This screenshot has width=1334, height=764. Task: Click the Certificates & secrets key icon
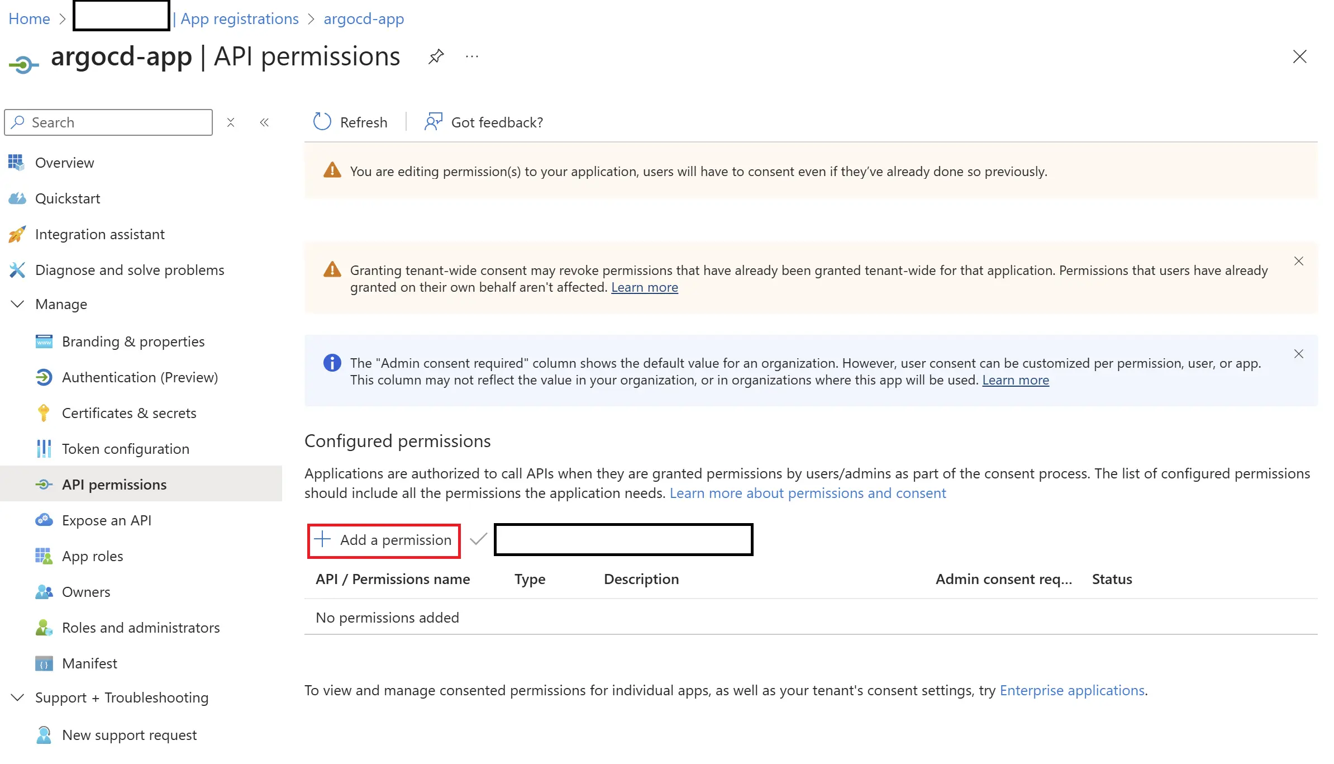tap(44, 413)
